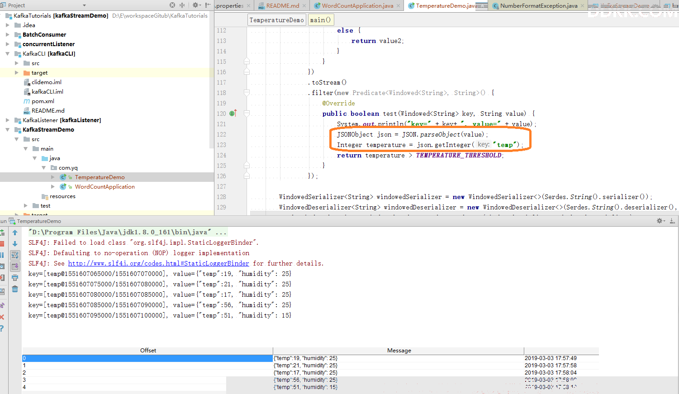This screenshot has width=679, height=394.
Task: Hide the Project tool window
Action: tap(208, 5)
